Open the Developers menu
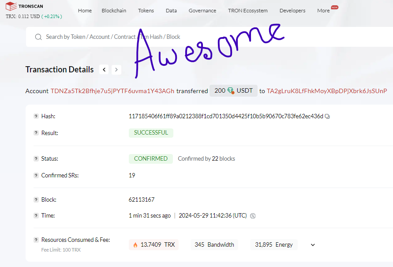This screenshot has height=267, width=393. click(x=292, y=11)
